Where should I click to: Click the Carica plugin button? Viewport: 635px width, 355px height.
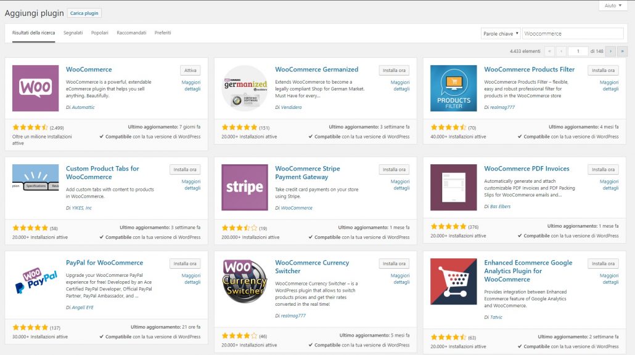point(84,12)
